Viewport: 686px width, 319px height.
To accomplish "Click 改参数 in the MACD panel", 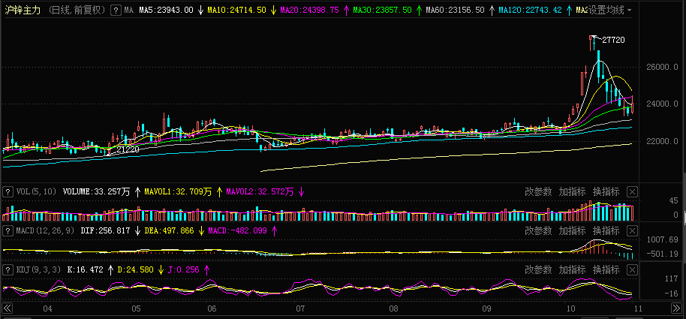I will coord(538,230).
